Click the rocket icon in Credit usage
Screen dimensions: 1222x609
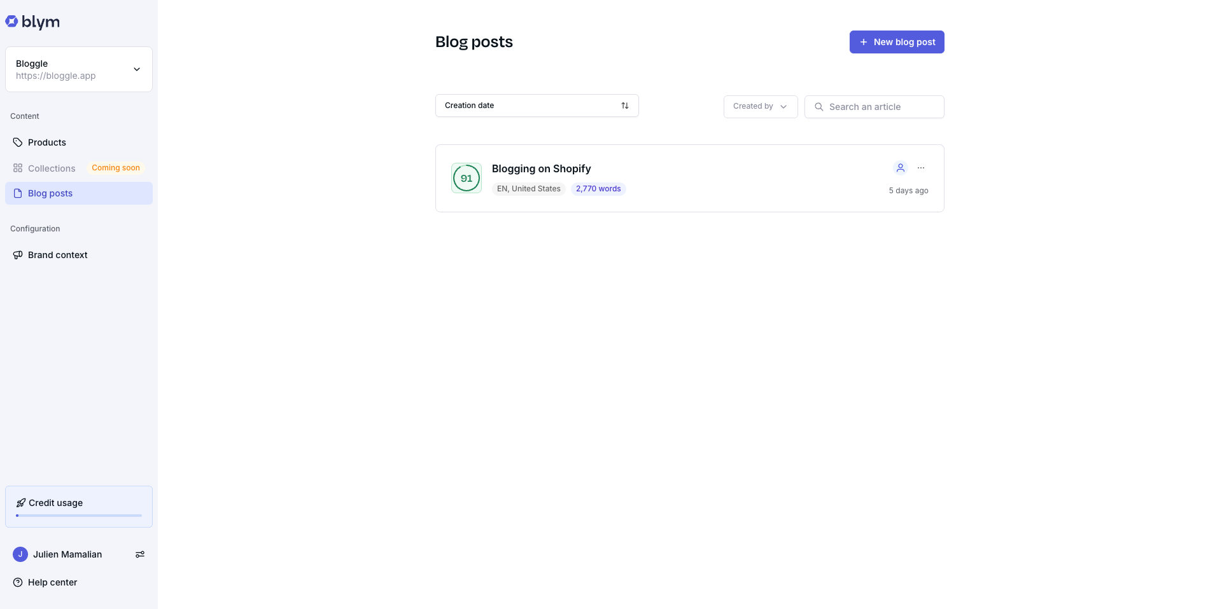click(21, 503)
